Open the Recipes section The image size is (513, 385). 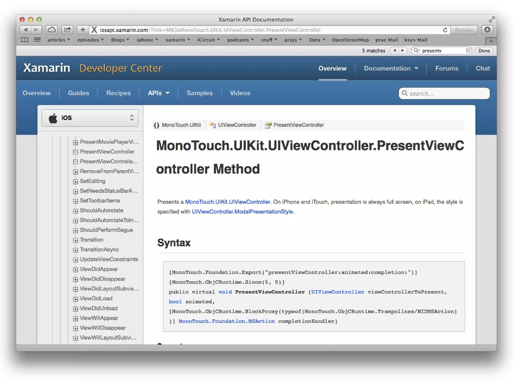(118, 93)
